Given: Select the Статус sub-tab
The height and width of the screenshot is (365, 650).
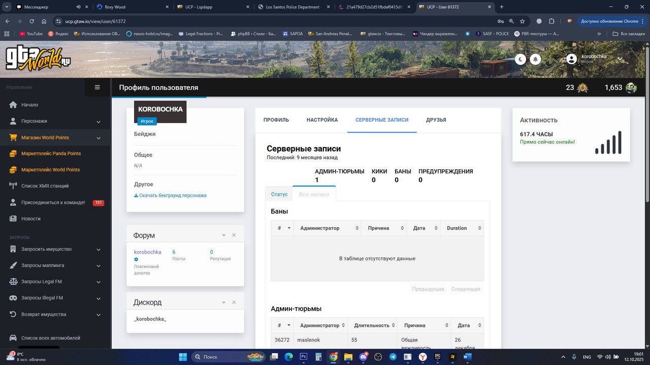Looking at the screenshot, I should 279,194.
